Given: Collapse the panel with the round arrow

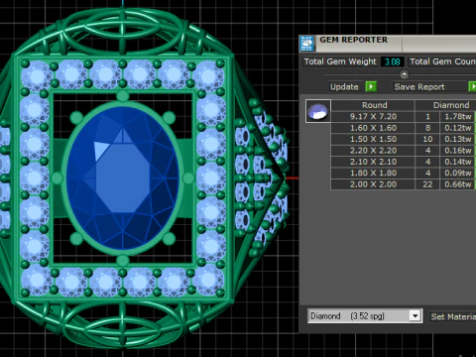Looking at the screenshot, I should pos(404,74).
